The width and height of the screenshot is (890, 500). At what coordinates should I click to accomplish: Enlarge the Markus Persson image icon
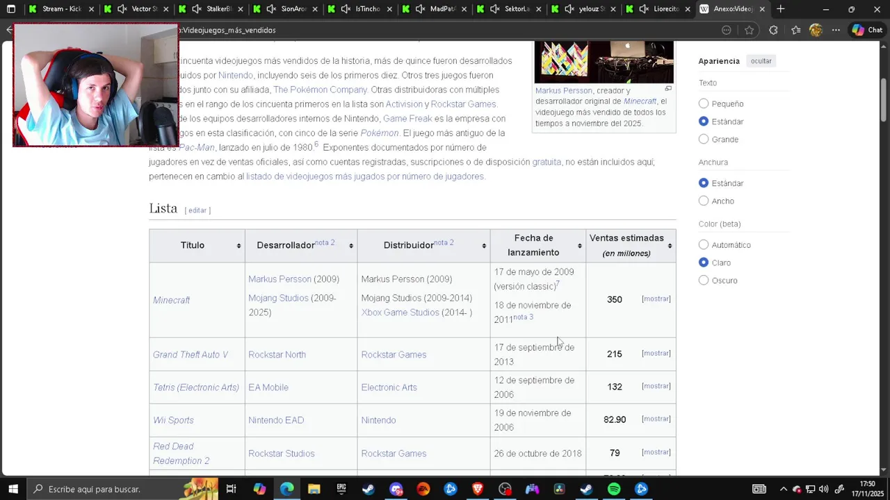pyautogui.click(x=668, y=89)
